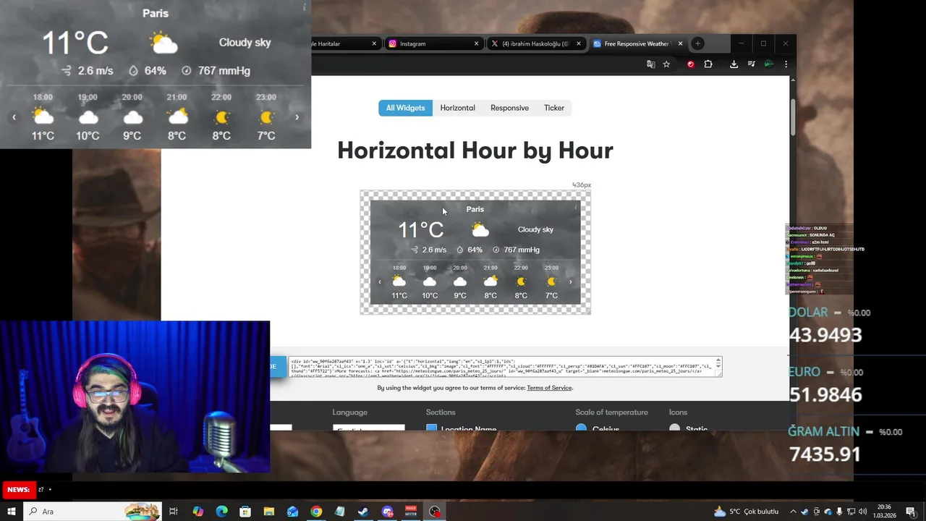Screen dimensions: 926x521
Task: Close the Free Responsive Weather tab
Action: 680,43
